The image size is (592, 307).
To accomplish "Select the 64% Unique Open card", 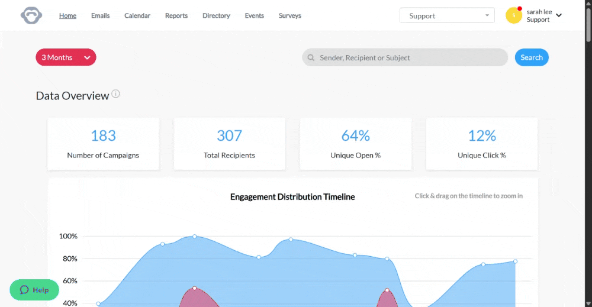I will (x=356, y=144).
